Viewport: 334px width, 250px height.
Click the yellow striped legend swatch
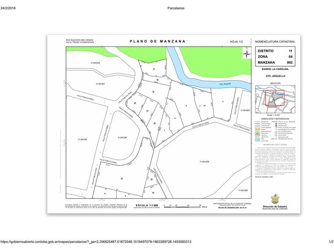point(258,129)
